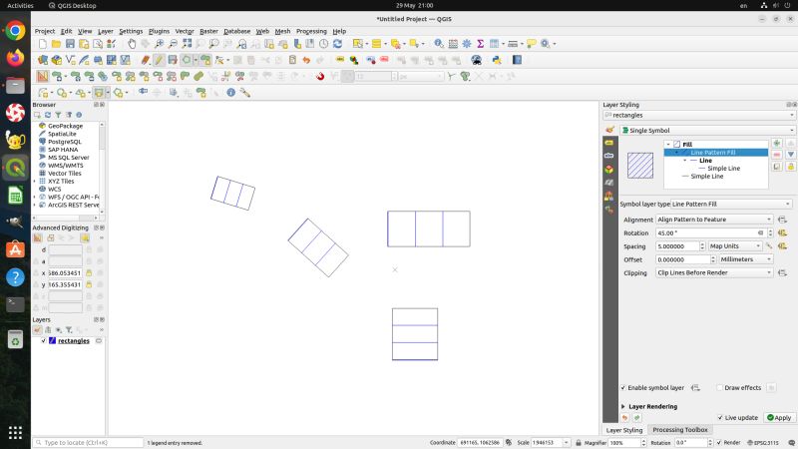Click the Type to locate search box
The height and width of the screenshot is (449, 798).
tap(88, 443)
